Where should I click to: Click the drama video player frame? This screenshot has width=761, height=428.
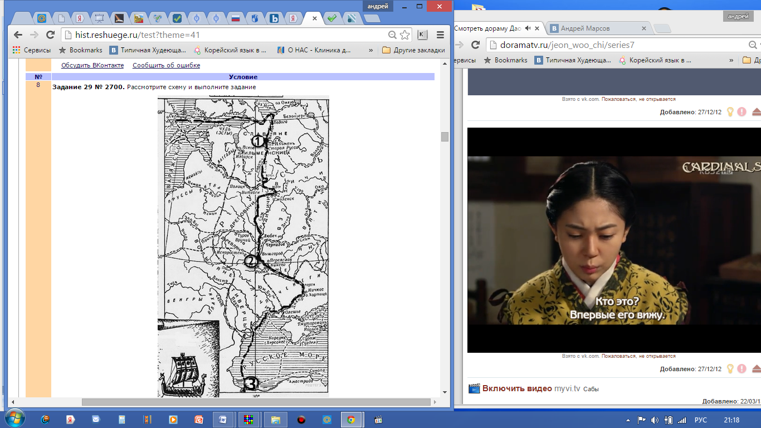pos(614,240)
